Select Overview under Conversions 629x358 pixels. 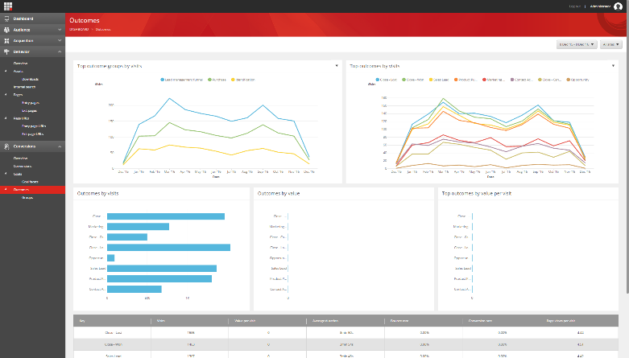pos(20,158)
